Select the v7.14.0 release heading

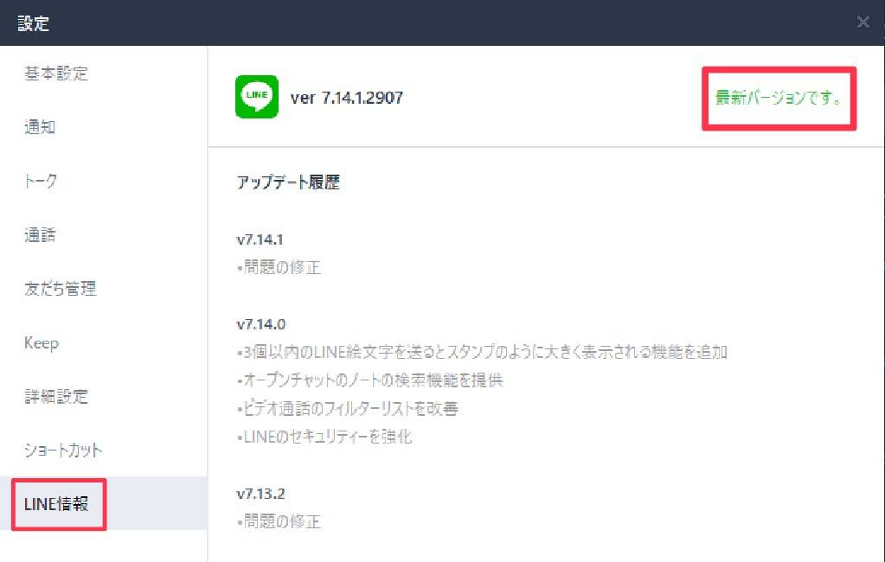coord(260,324)
